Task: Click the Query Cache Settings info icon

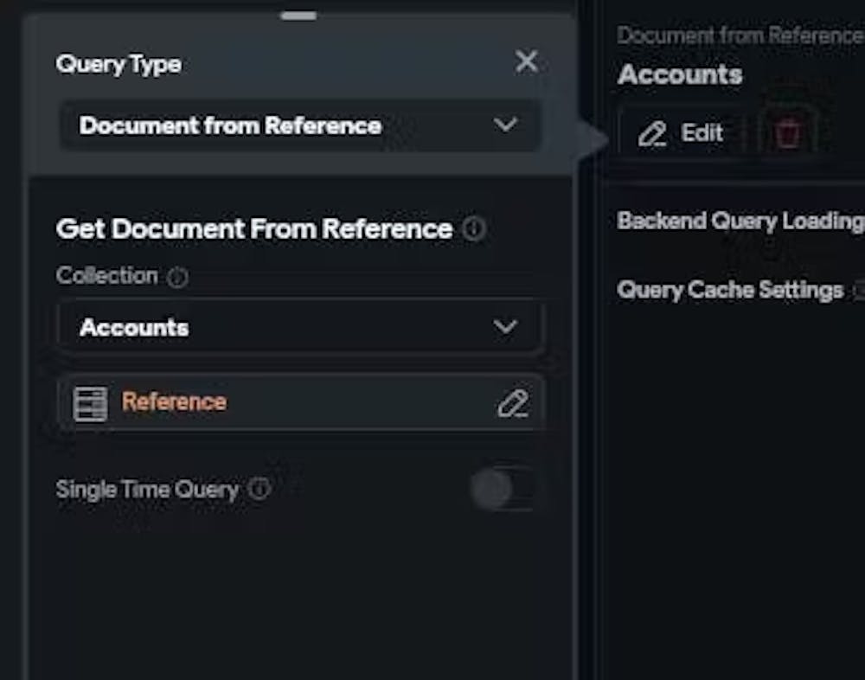Action: pos(859,291)
